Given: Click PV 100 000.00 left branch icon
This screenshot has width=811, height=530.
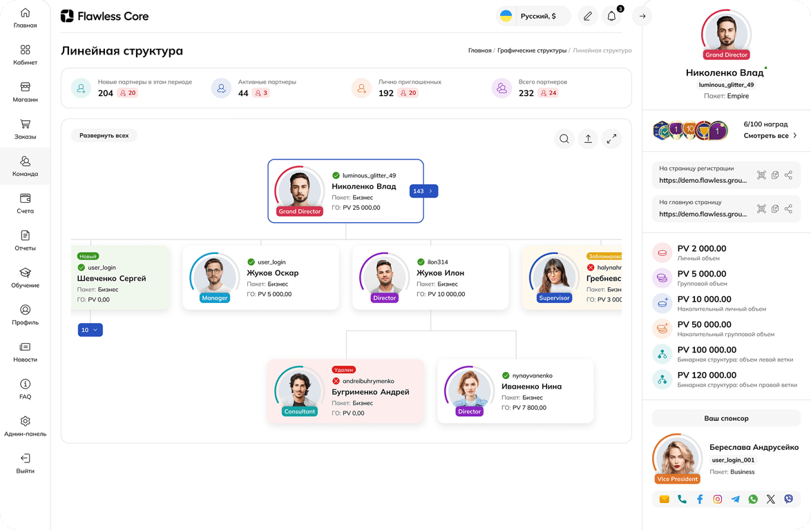Looking at the screenshot, I should (662, 354).
